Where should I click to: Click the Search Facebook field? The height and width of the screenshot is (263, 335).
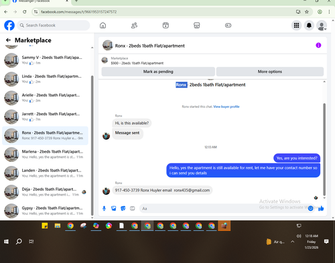[54, 25]
